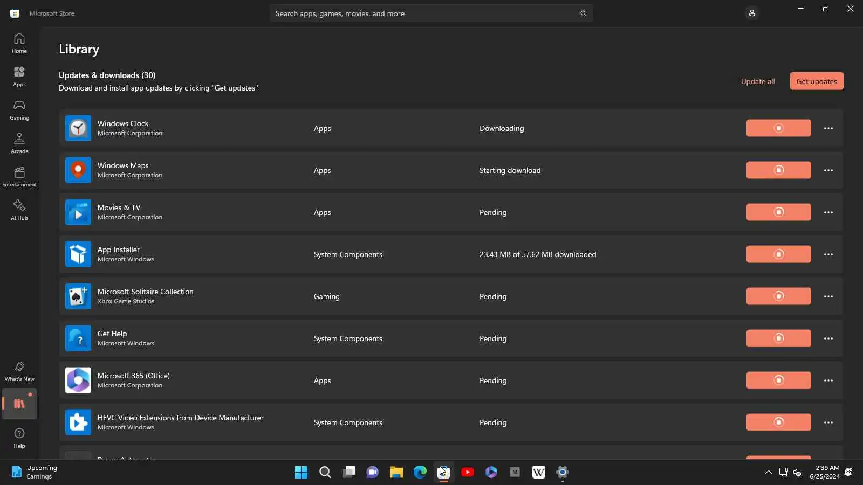Go to Apps section in sidebar

19,77
